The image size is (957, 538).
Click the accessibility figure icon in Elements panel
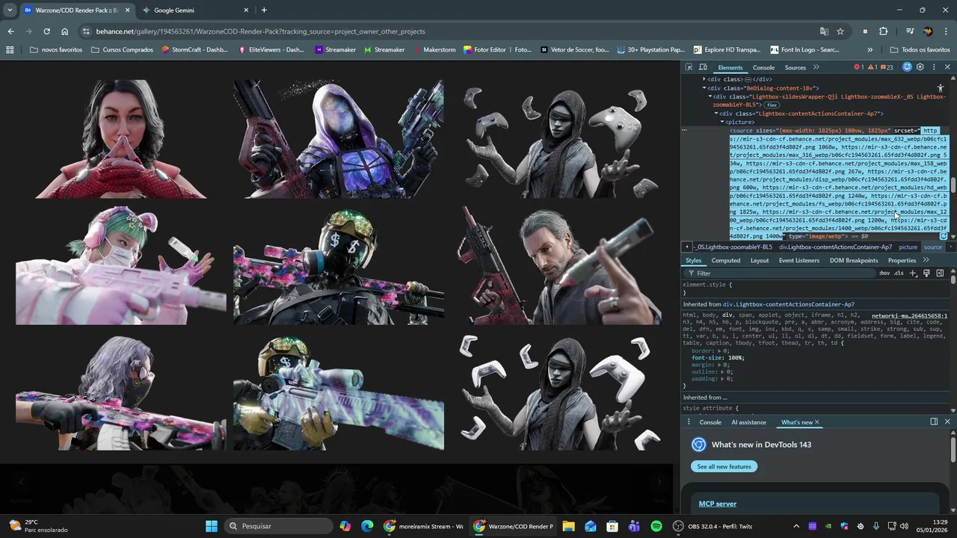941,88
